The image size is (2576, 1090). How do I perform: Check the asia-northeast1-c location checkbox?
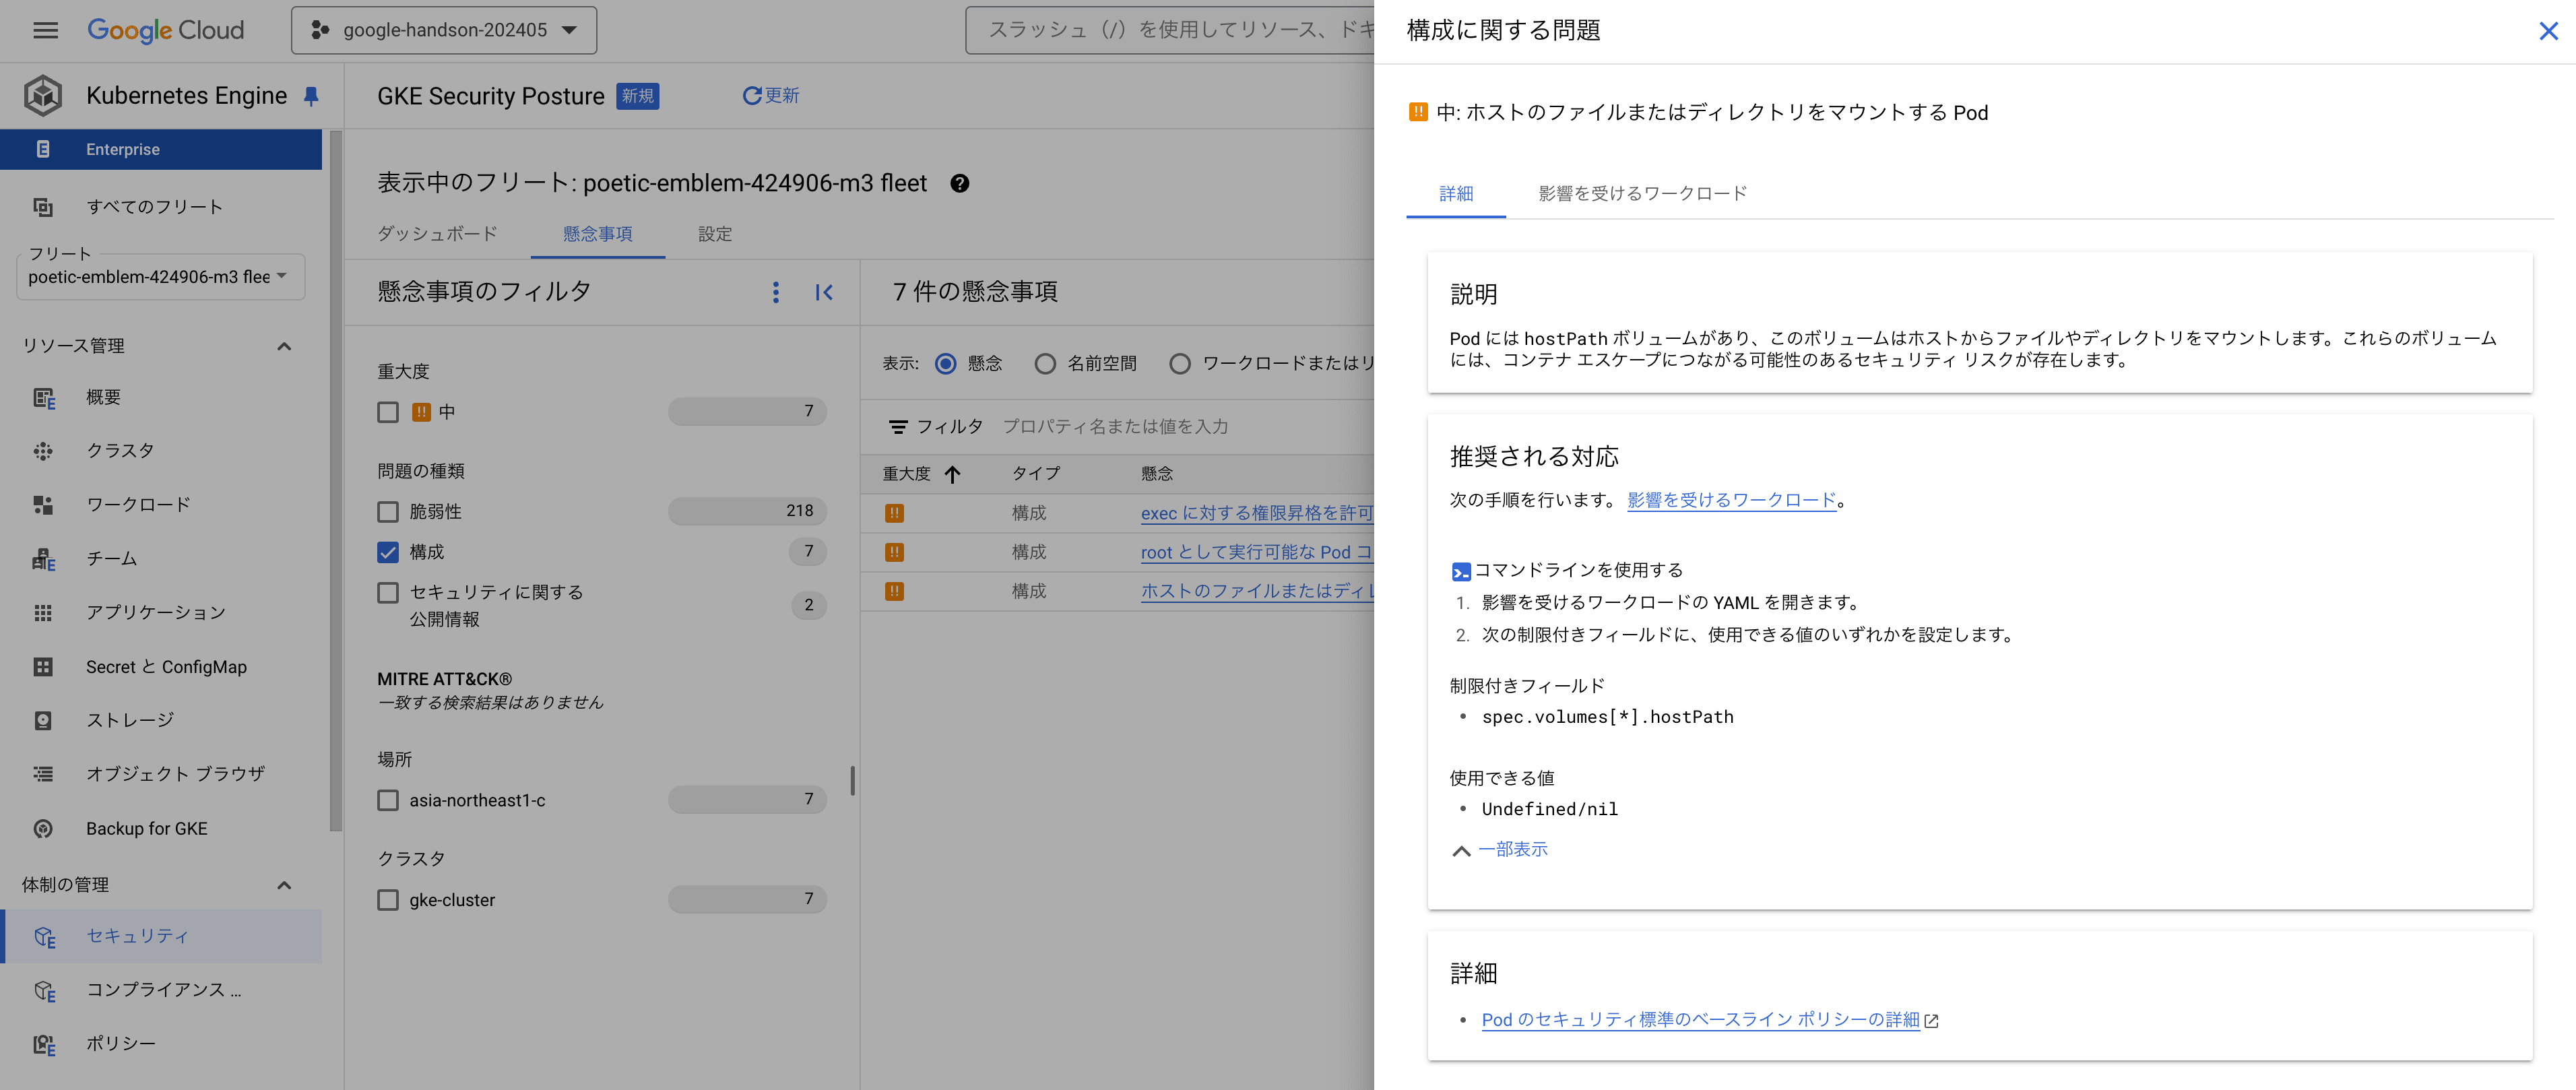[388, 800]
